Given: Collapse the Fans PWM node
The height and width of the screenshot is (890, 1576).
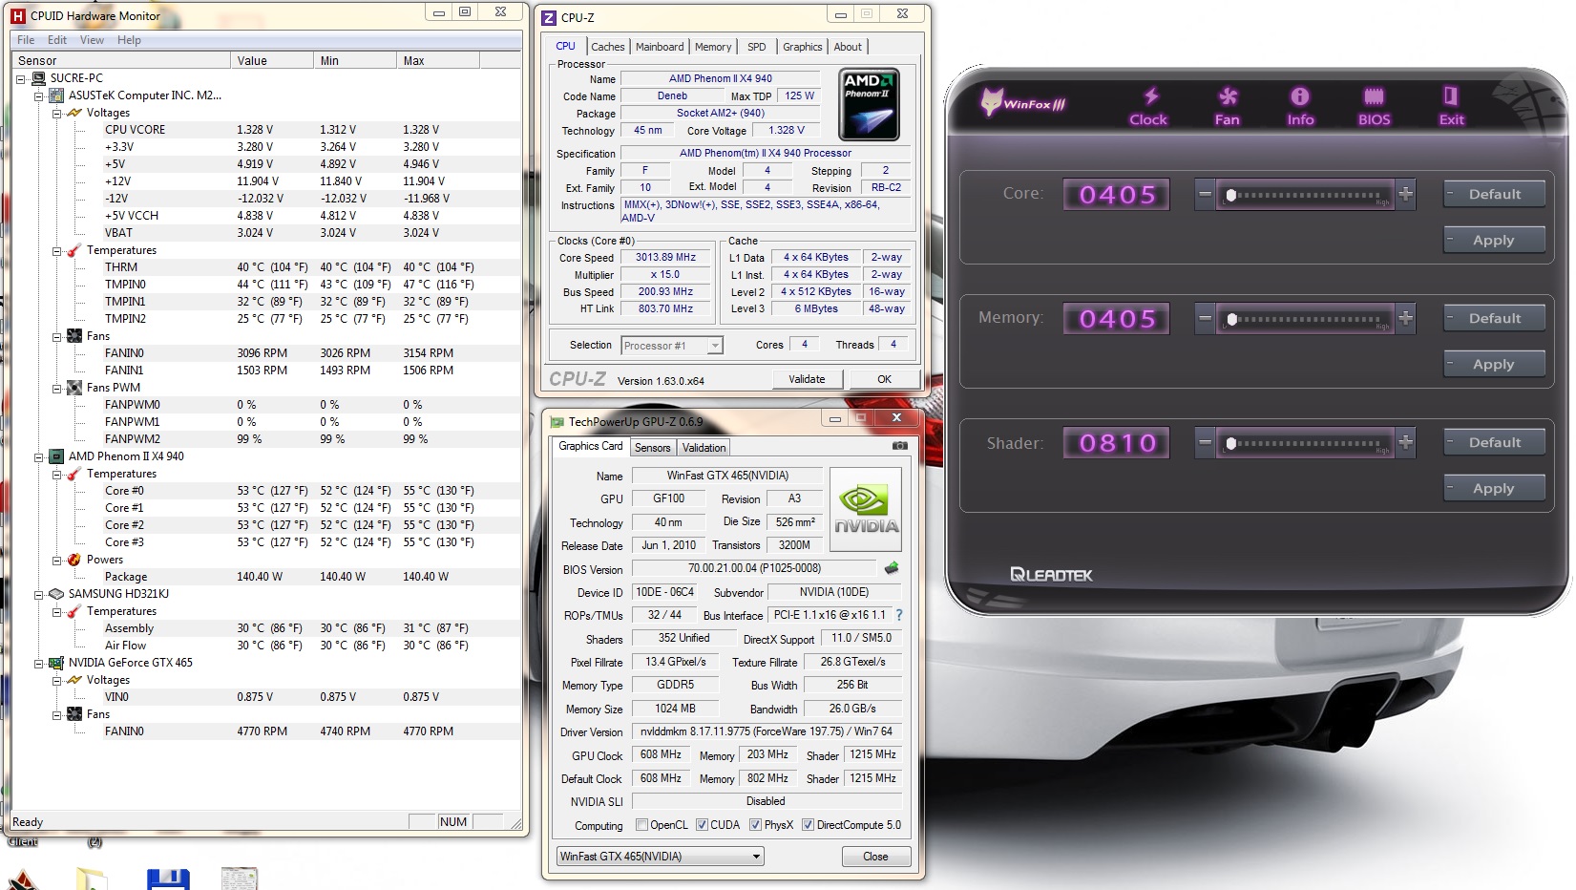Looking at the screenshot, I should click(56, 388).
